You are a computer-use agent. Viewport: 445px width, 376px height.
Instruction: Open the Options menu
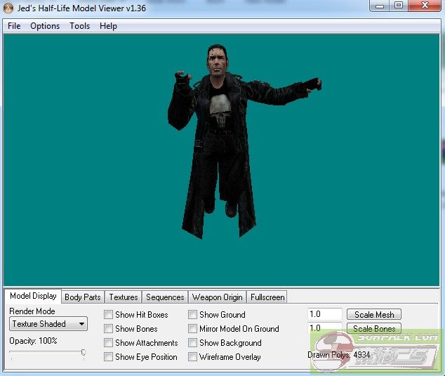coord(45,26)
